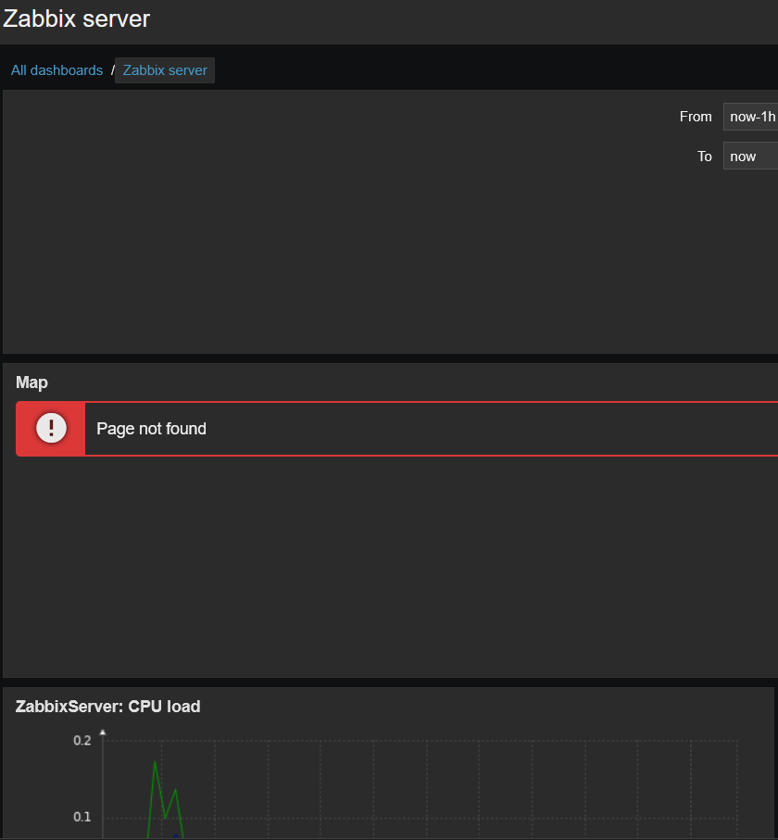Click the green CPU load spike peak
The width and height of the screenshot is (778, 840).
[x=155, y=762]
